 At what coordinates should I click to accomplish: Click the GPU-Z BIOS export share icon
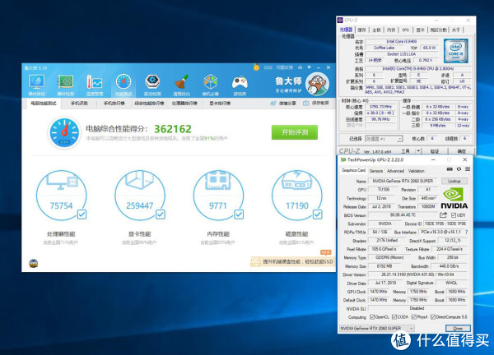click(443, 215)
